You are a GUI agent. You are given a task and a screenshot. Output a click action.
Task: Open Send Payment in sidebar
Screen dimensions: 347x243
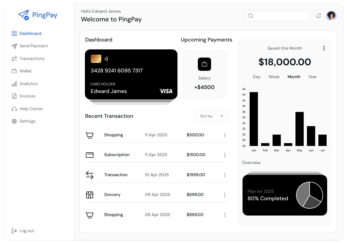pos(34,46)
